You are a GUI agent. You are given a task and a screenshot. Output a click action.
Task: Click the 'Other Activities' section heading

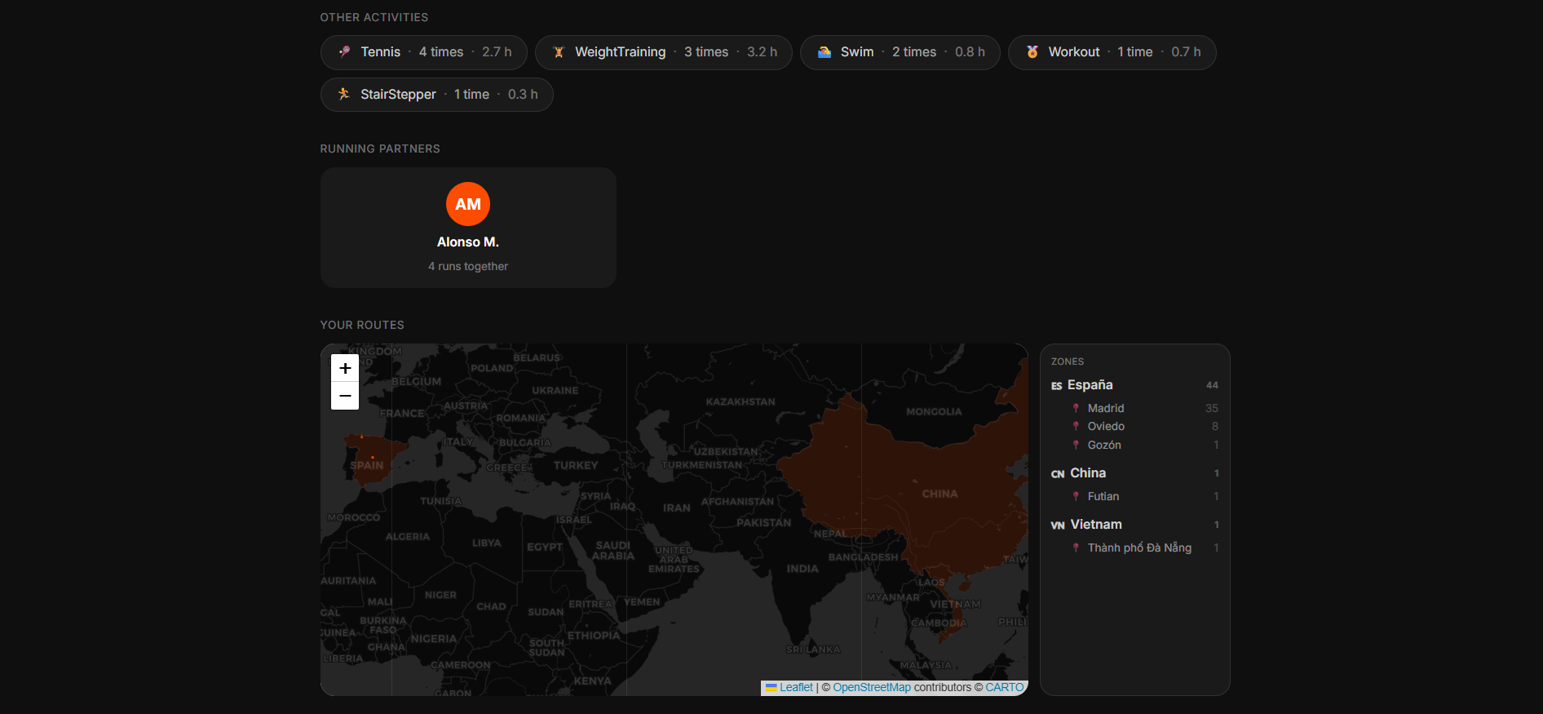click(x=374, y=17)
